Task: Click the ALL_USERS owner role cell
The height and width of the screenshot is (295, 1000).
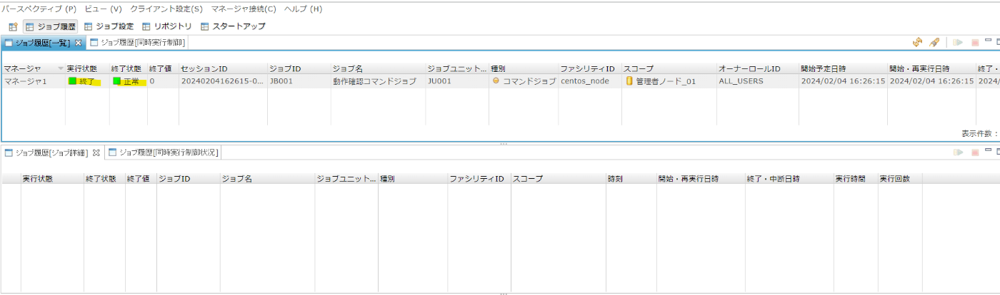Action: coord(757,81)
